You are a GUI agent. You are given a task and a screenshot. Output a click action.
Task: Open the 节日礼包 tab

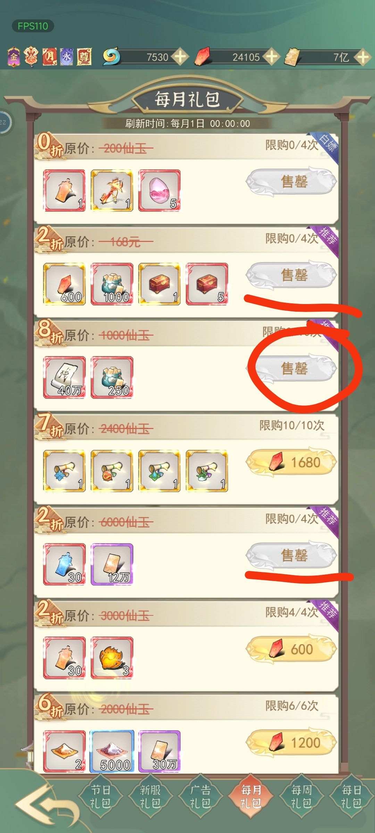tap(100, 797)
